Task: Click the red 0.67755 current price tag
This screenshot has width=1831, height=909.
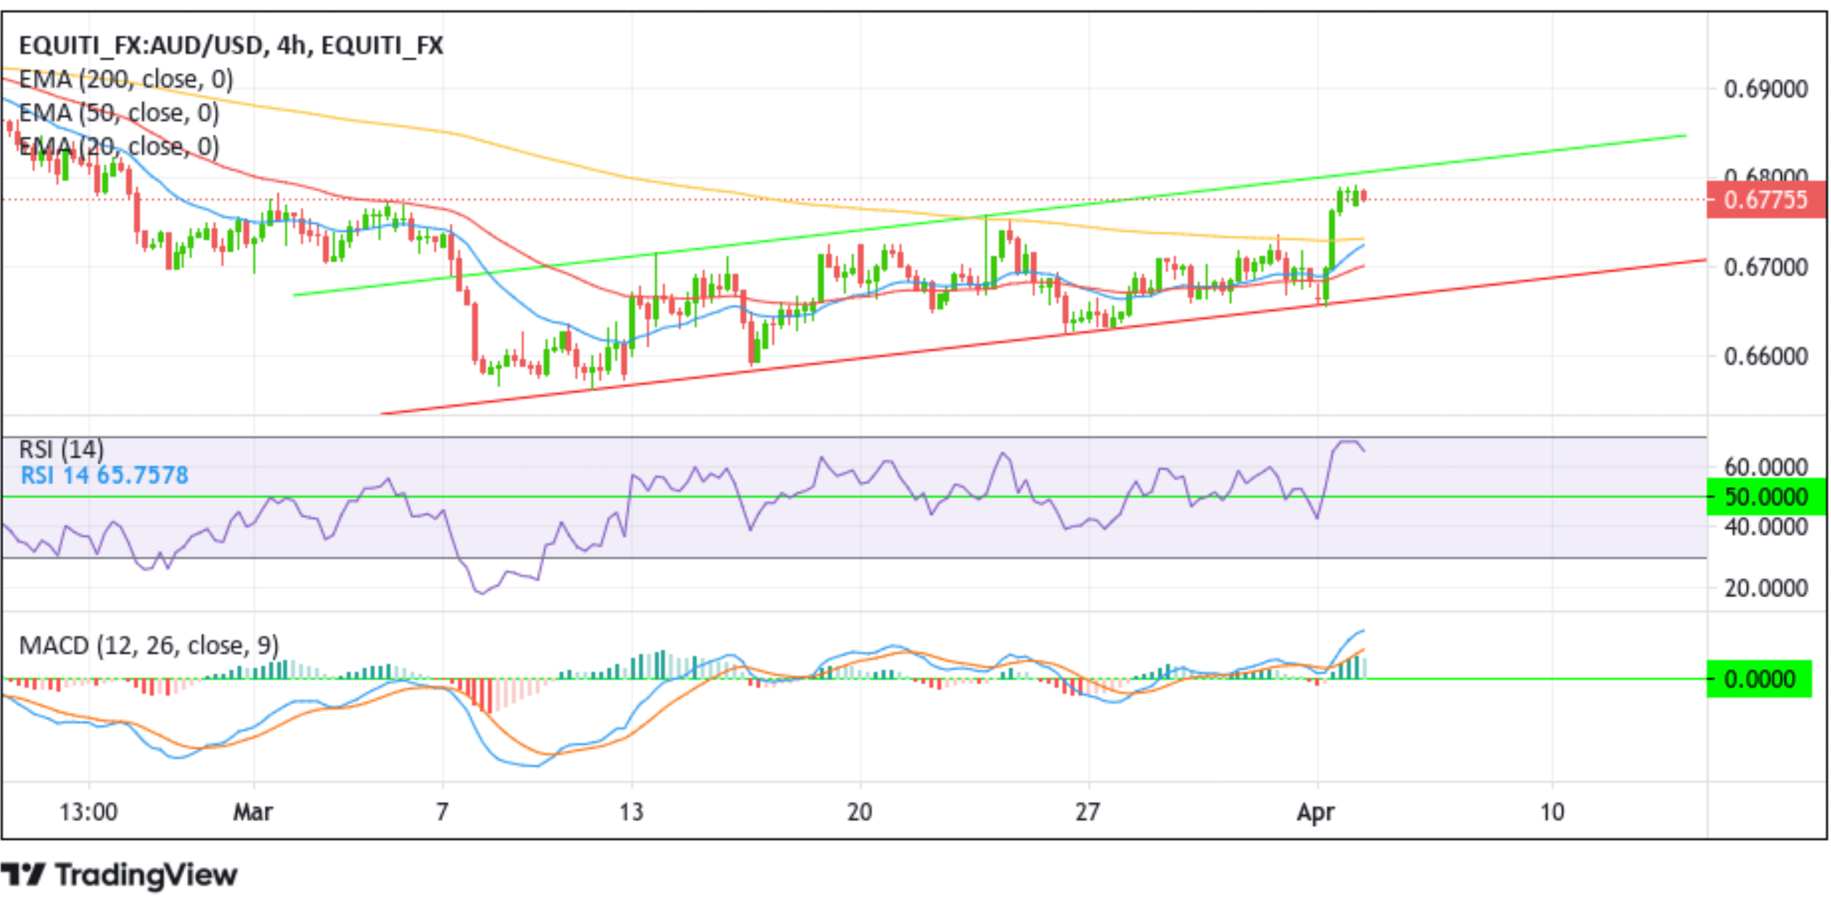Action: (1766, 200)
